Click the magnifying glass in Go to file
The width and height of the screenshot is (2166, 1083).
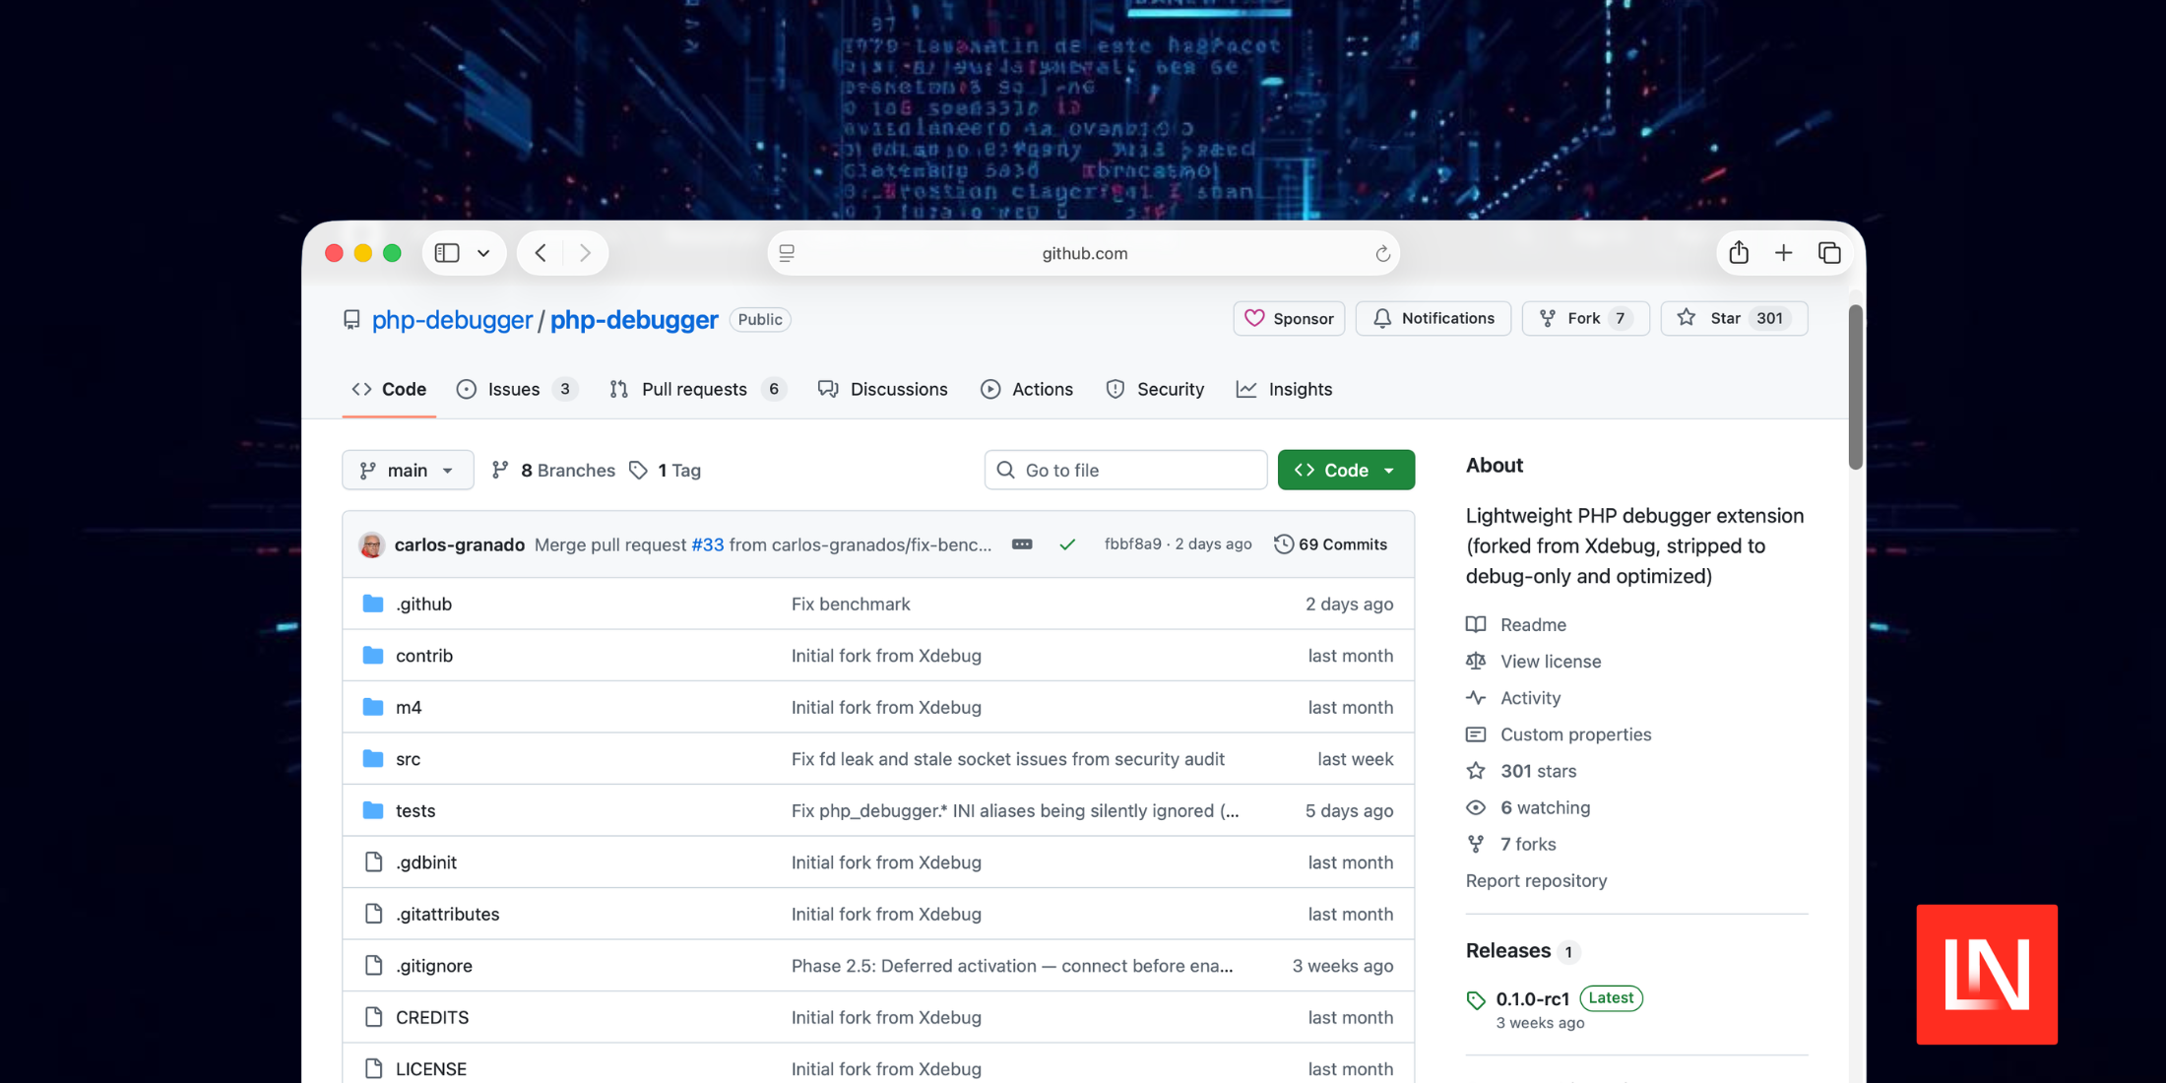click(1005, 470)
